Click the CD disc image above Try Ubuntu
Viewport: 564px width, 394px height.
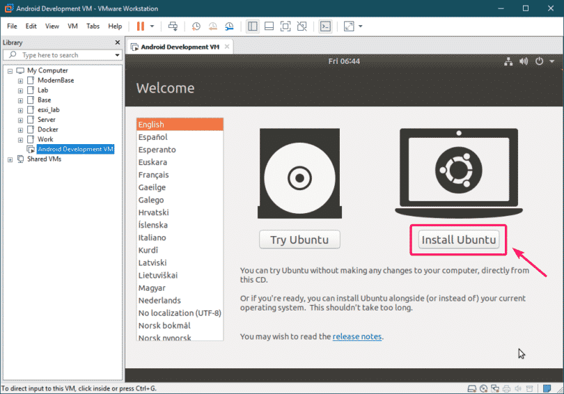click(299, 173)
